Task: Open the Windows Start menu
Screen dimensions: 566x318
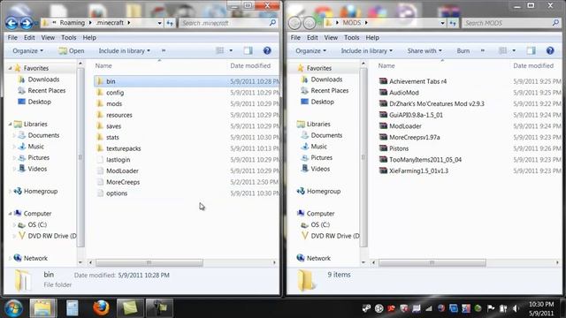Action: tap(13, 308)
